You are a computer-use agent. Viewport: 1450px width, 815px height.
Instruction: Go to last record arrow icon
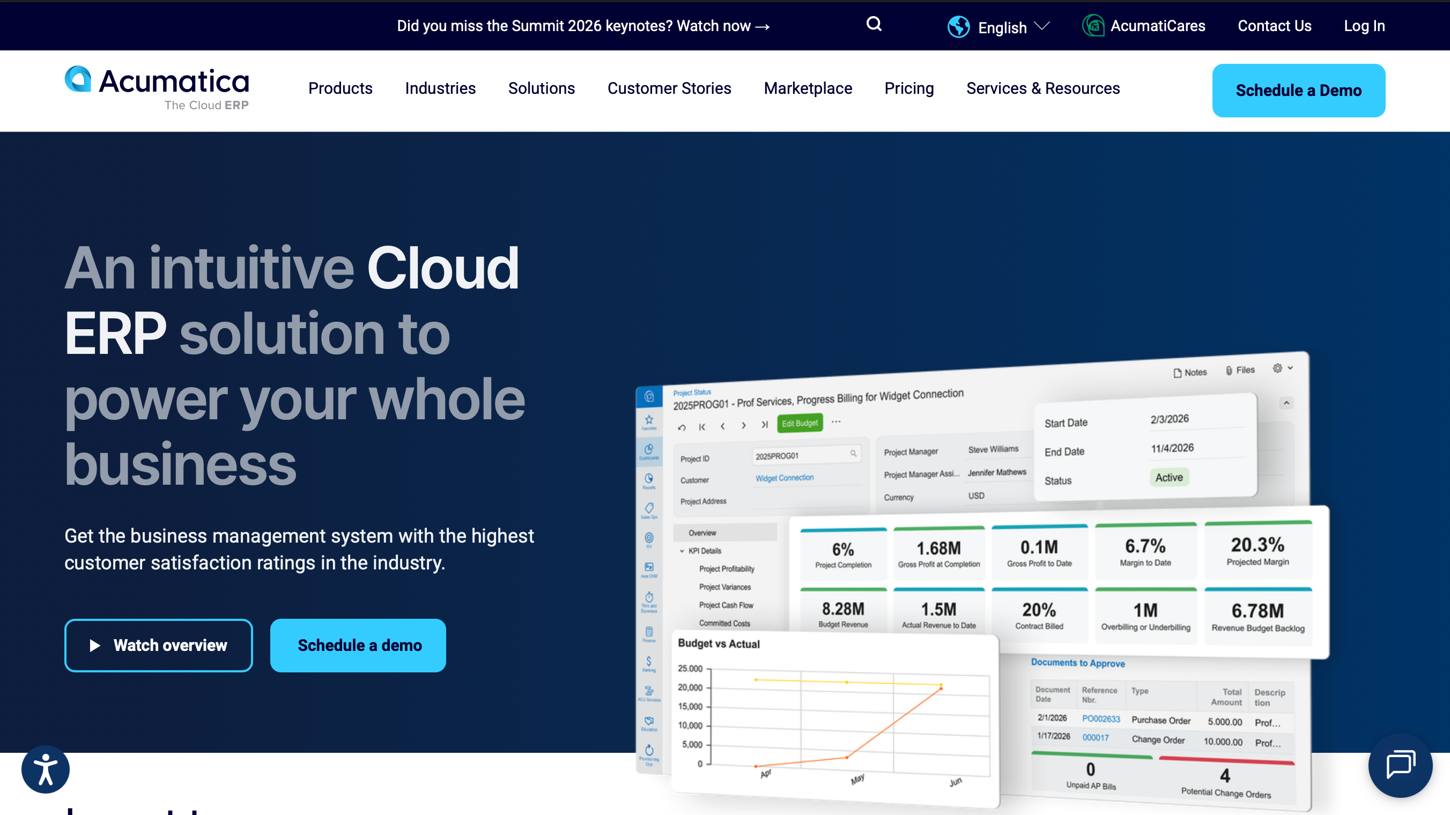coord(764,424)
